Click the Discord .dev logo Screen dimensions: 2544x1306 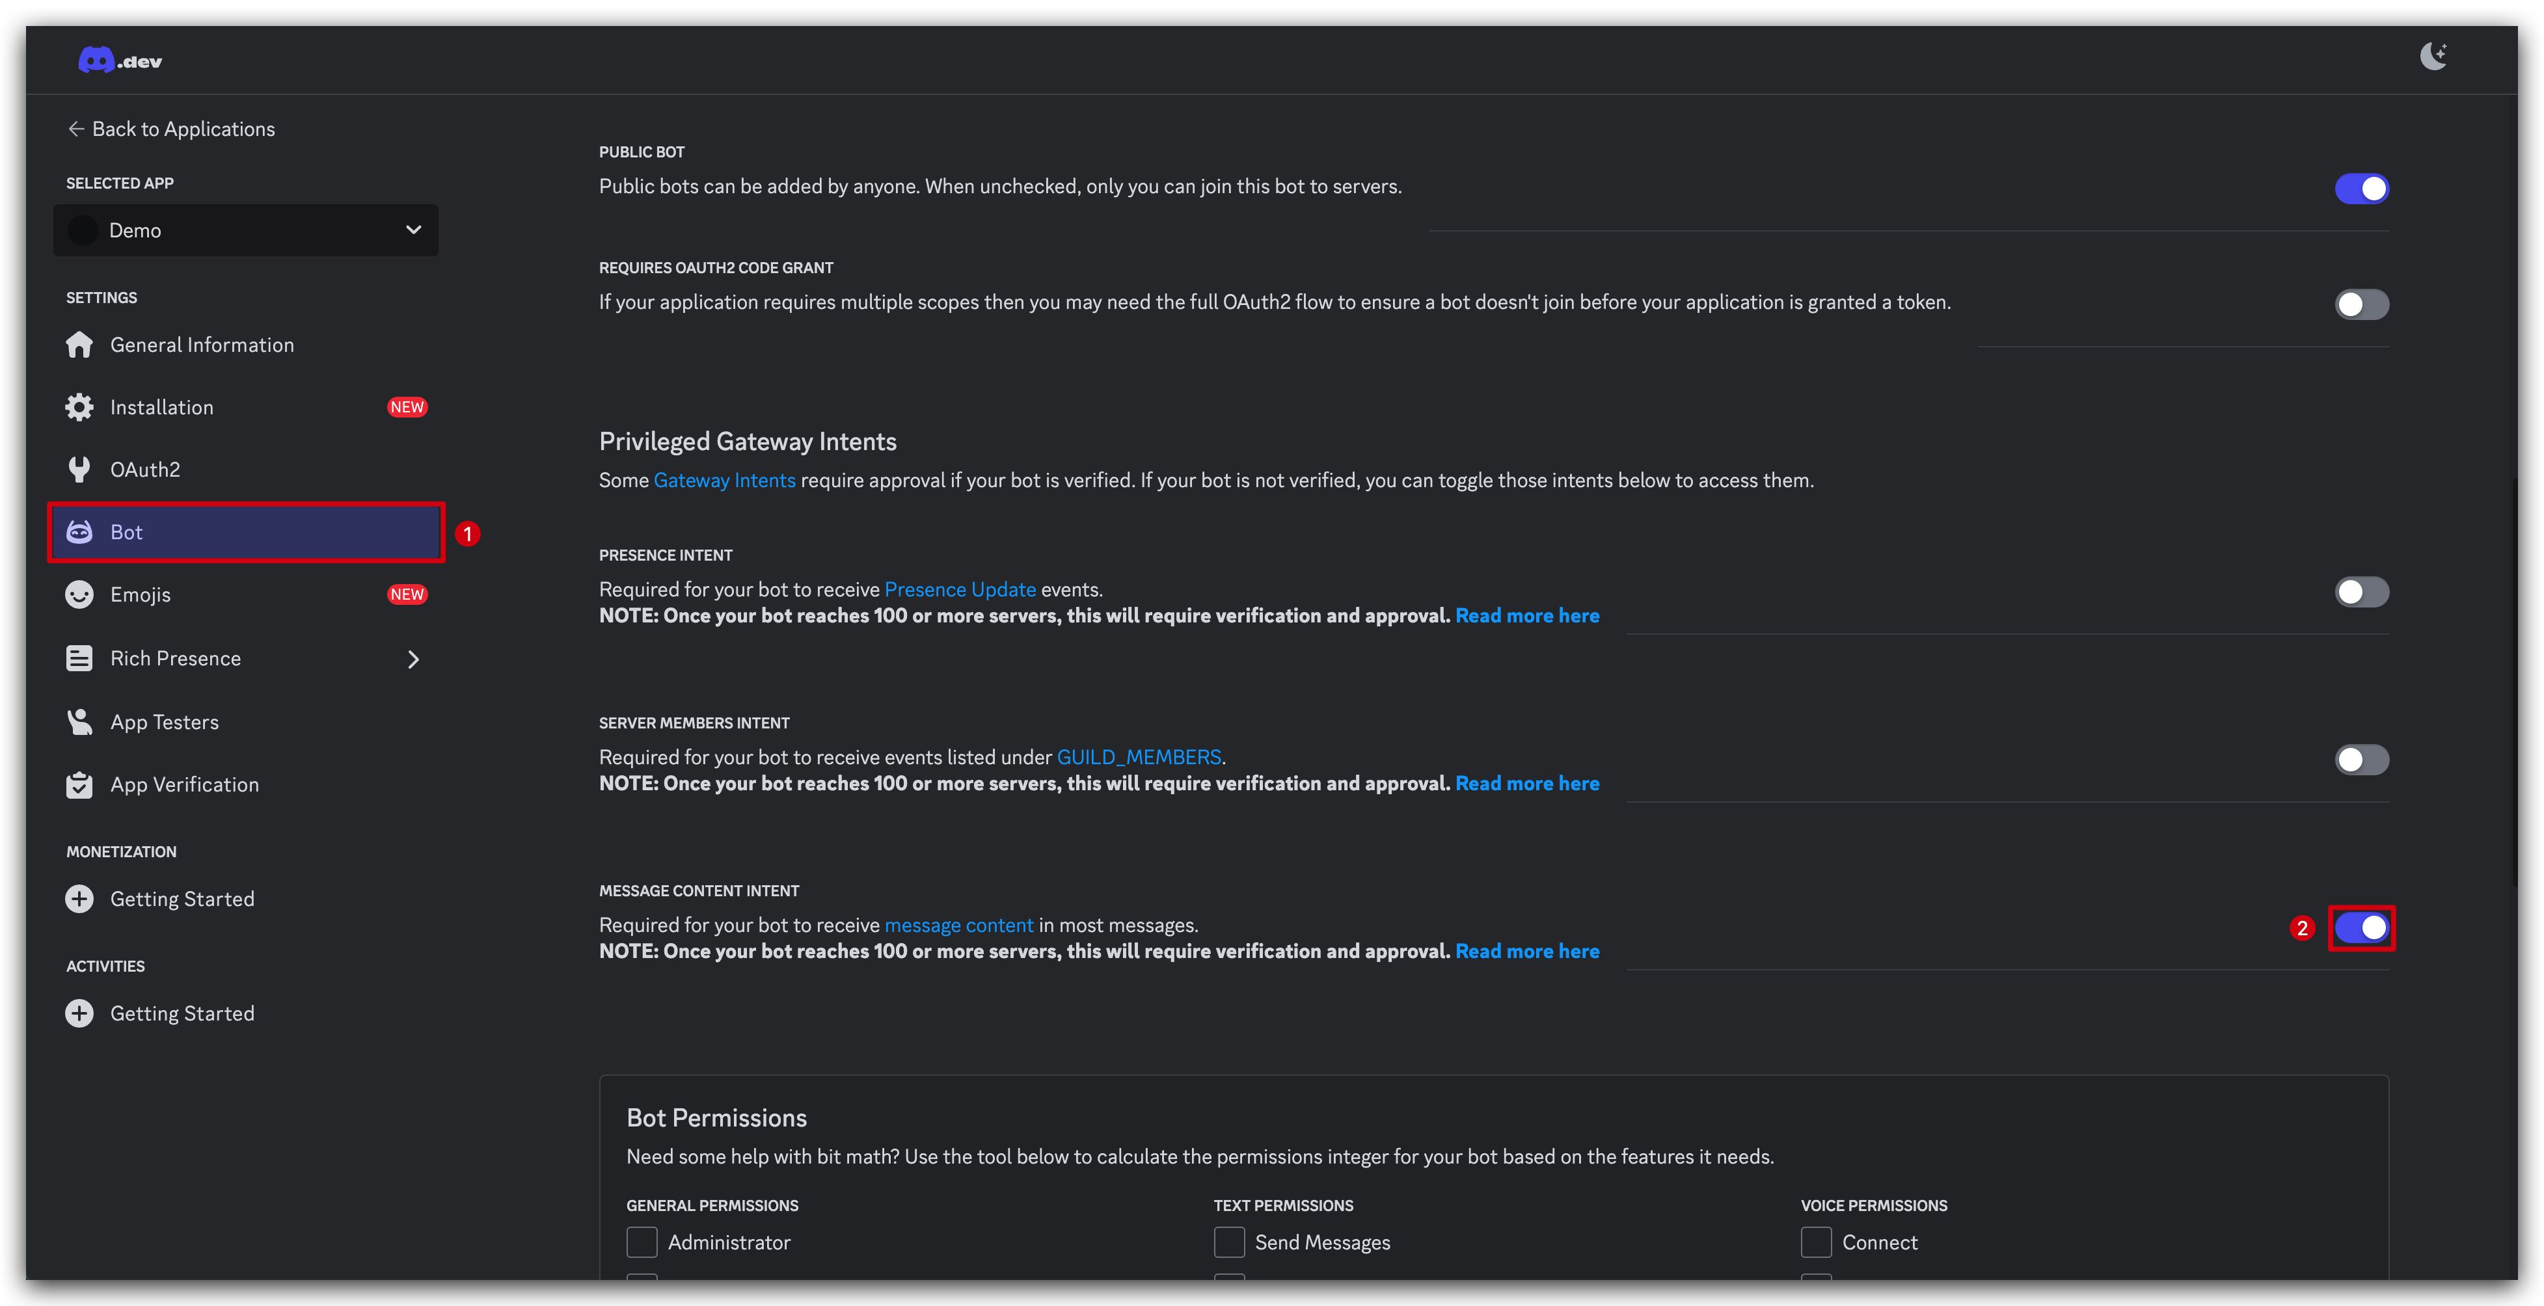coord(120,61)
